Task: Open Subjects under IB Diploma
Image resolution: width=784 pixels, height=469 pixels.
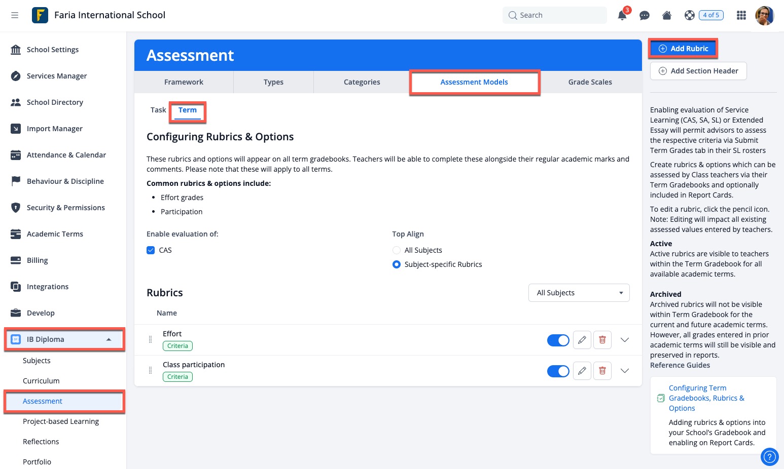Action: pyautogui.click(x=37, y=361)
